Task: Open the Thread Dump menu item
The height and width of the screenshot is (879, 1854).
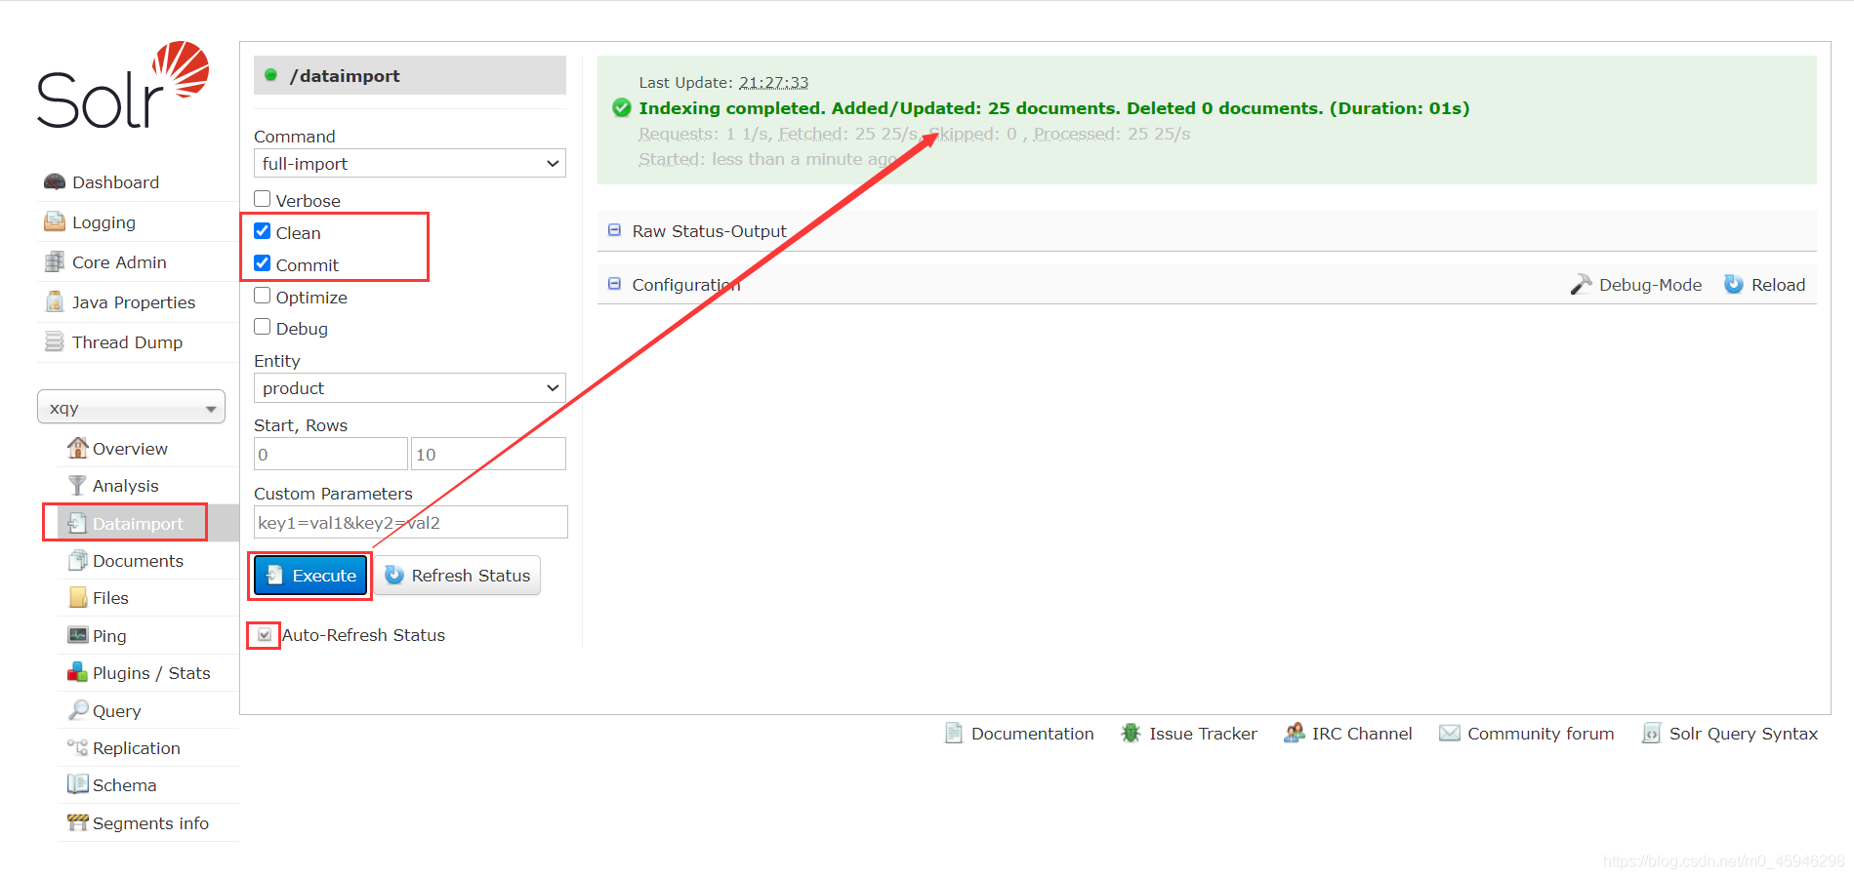Action: click(x=127, y=342)
